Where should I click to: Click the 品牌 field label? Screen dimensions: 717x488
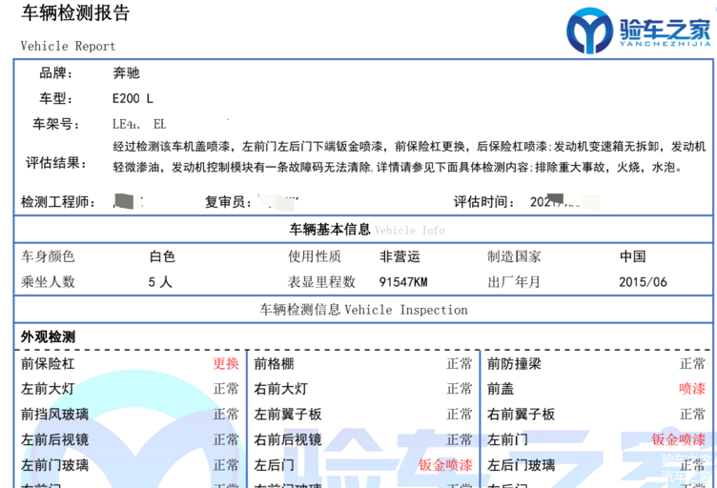(x=56, y=73)
